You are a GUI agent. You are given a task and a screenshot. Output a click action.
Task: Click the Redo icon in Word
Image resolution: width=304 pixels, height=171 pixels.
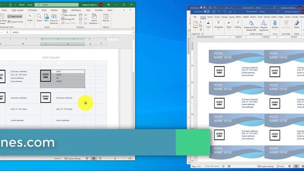(225, 11)
